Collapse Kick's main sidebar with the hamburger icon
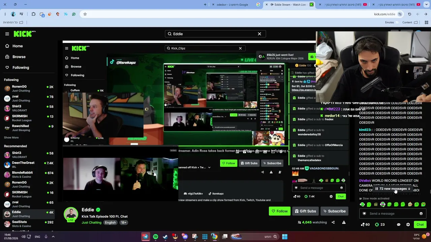The image size is (431, 242). coord(7,34)
